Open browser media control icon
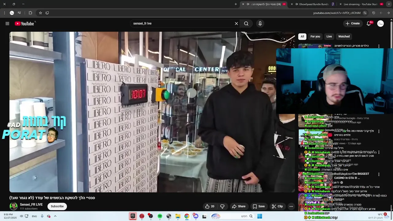The image size is (393, 221). tap(19, 13)
